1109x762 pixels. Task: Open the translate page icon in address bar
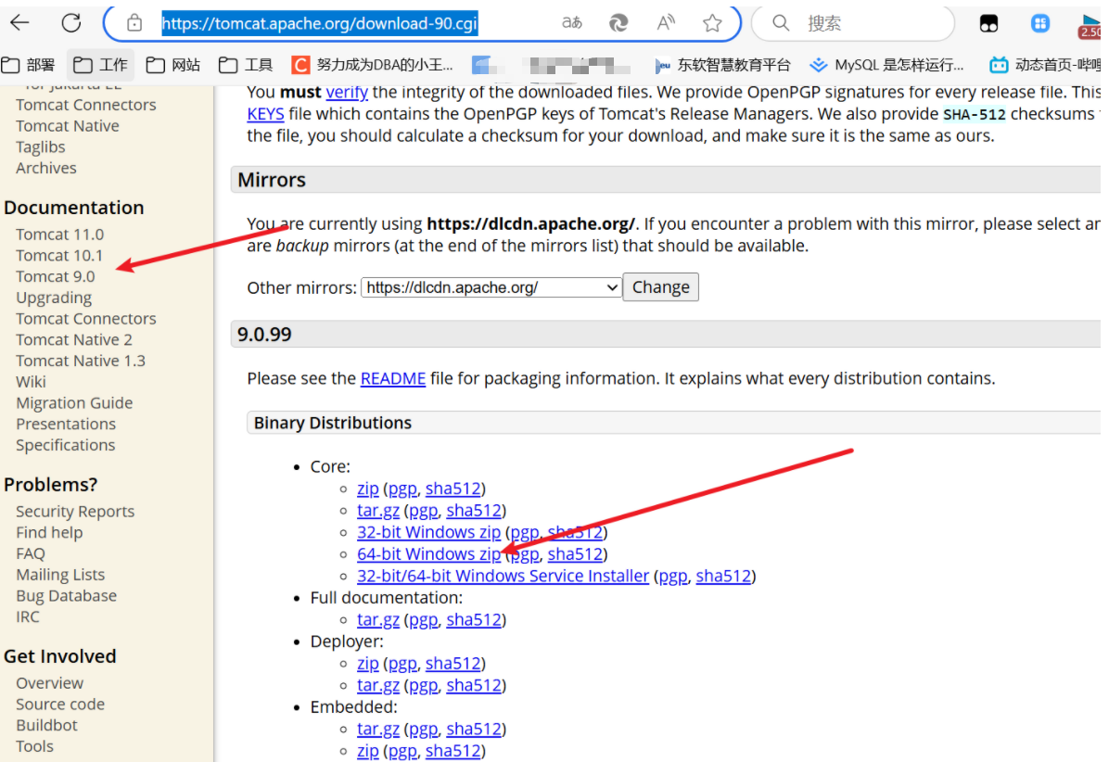click(x=571, y=23)
